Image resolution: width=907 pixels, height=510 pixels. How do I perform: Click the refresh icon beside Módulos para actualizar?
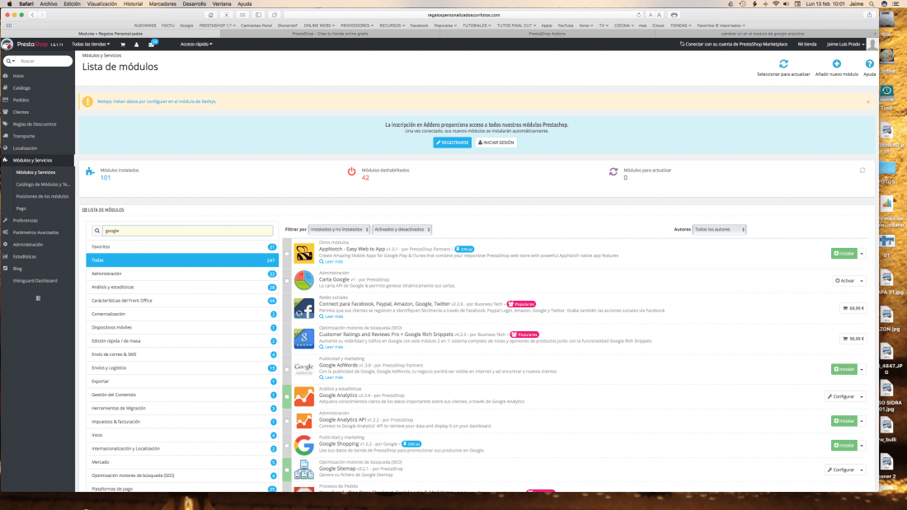coord(862,171)
